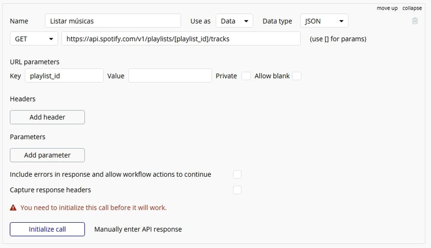
Task: Expand the Data type JSON dropdown
Action: (x=324, y=21)
